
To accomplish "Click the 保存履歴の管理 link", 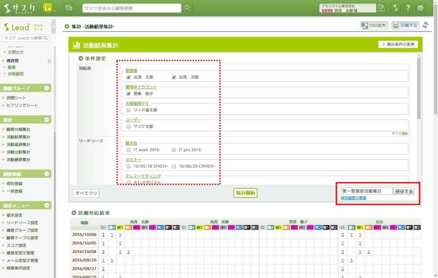I will point(353,198).
